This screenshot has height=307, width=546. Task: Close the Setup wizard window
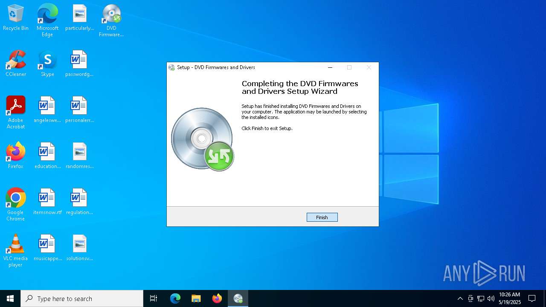tap(369, 67)
